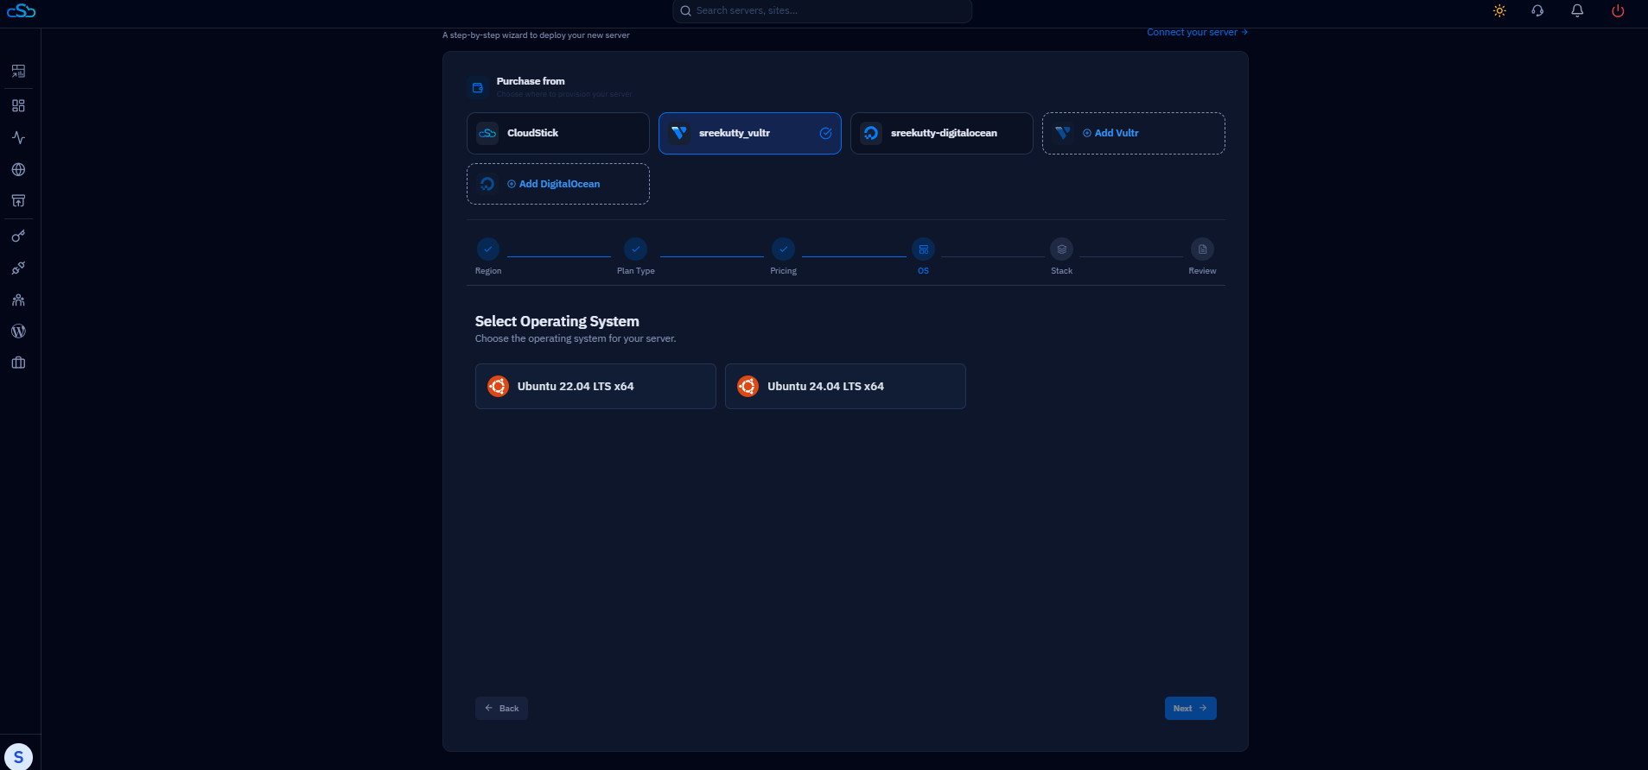Open support via the headset icon
This screenshot has height=770, width=1648.
click(x=1537, y=11)
